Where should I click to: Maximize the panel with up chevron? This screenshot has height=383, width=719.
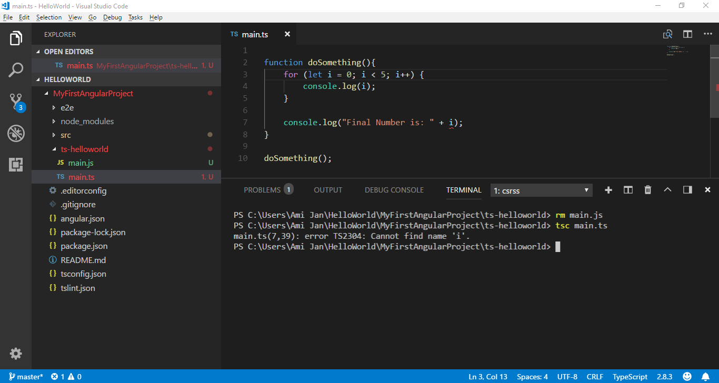(667, 190)
